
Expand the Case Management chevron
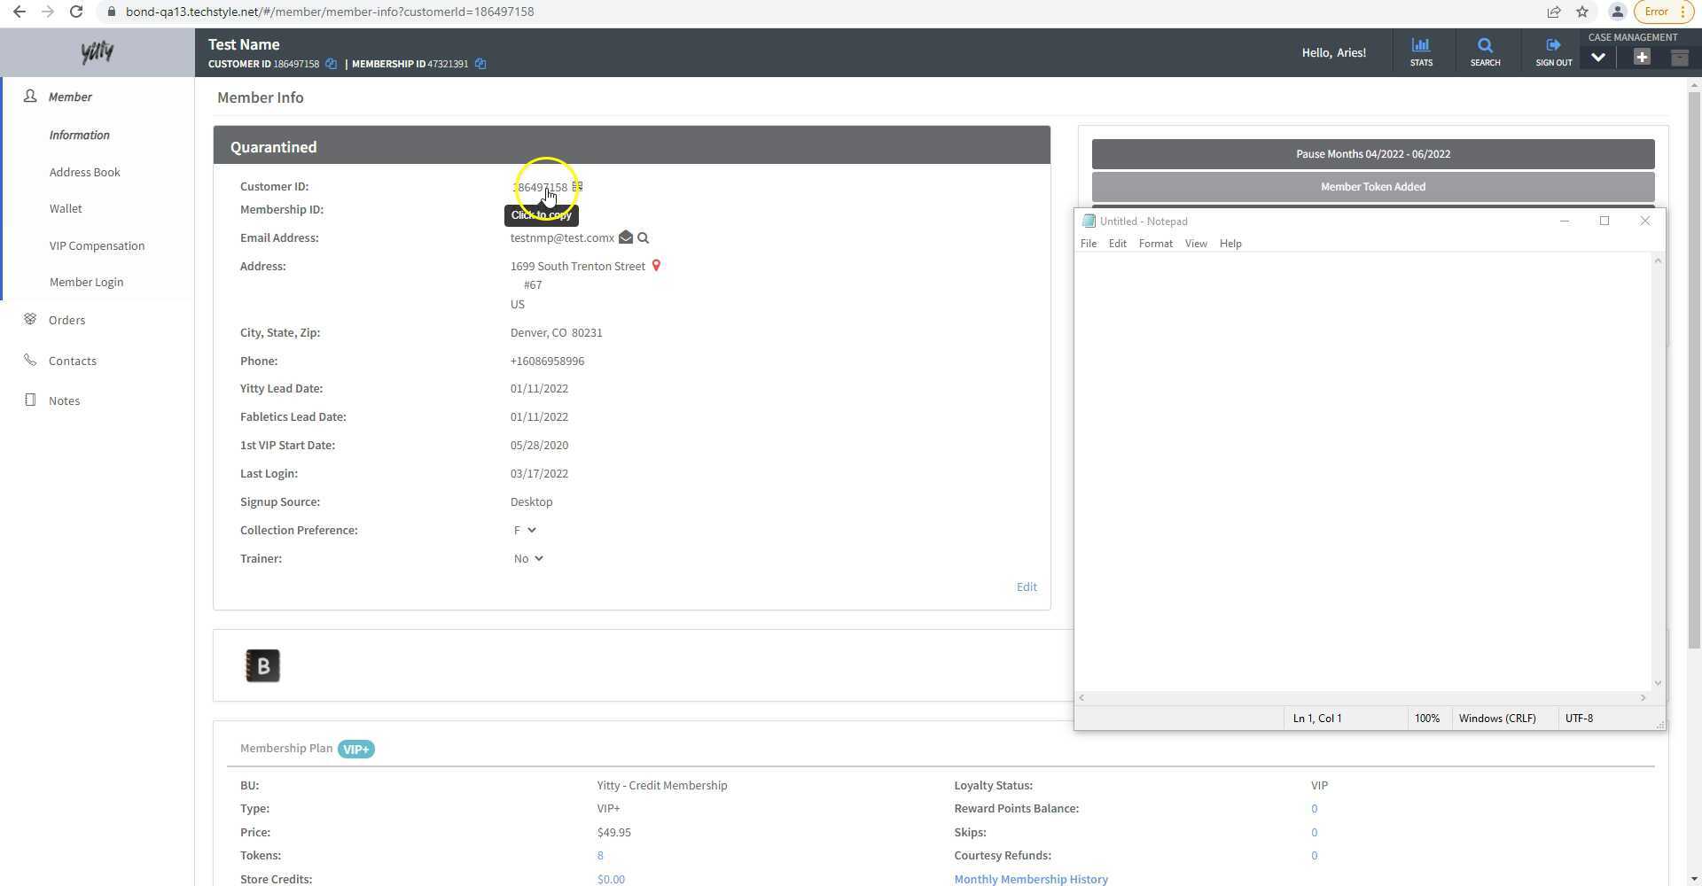[1598, 58]
